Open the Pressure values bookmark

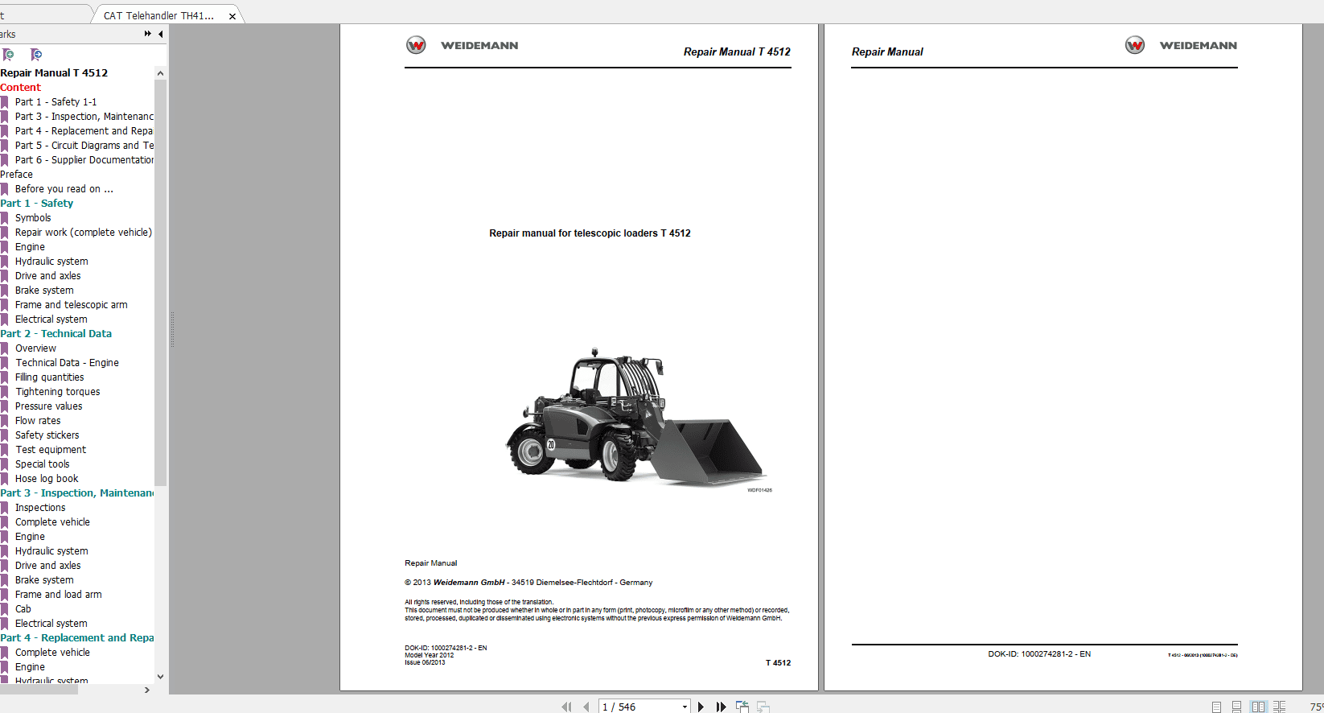[x=48, y=406]
